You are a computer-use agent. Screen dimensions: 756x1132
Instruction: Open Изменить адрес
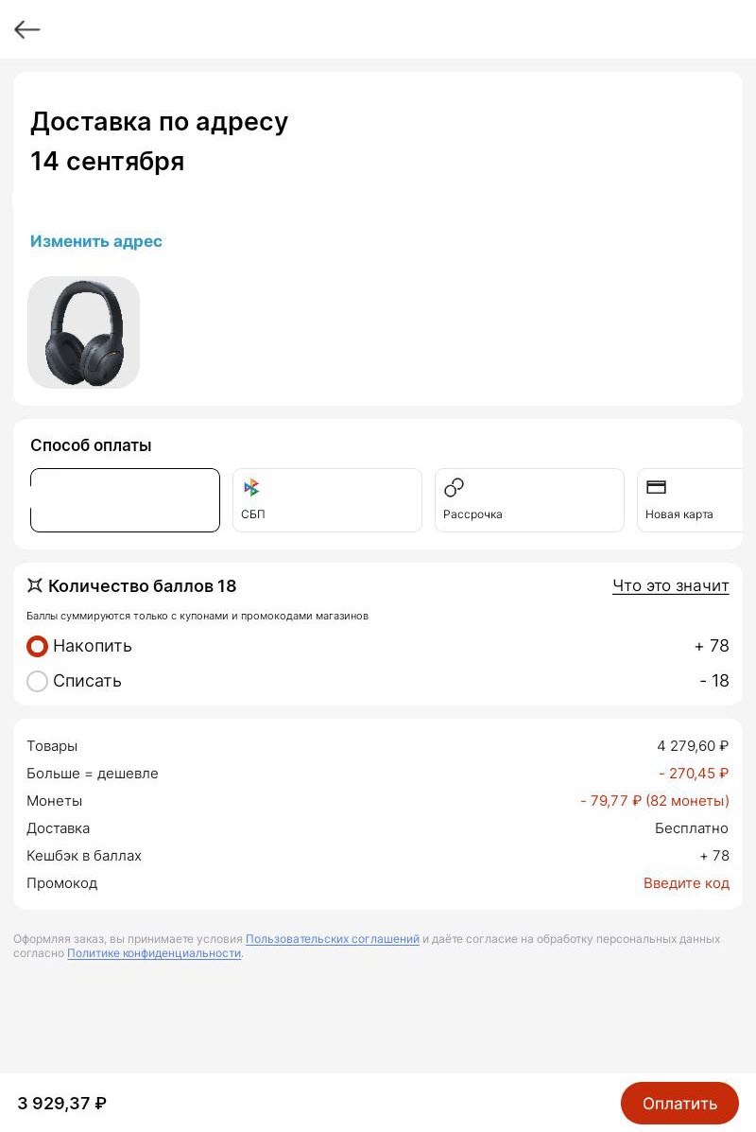tap(95, 241)
